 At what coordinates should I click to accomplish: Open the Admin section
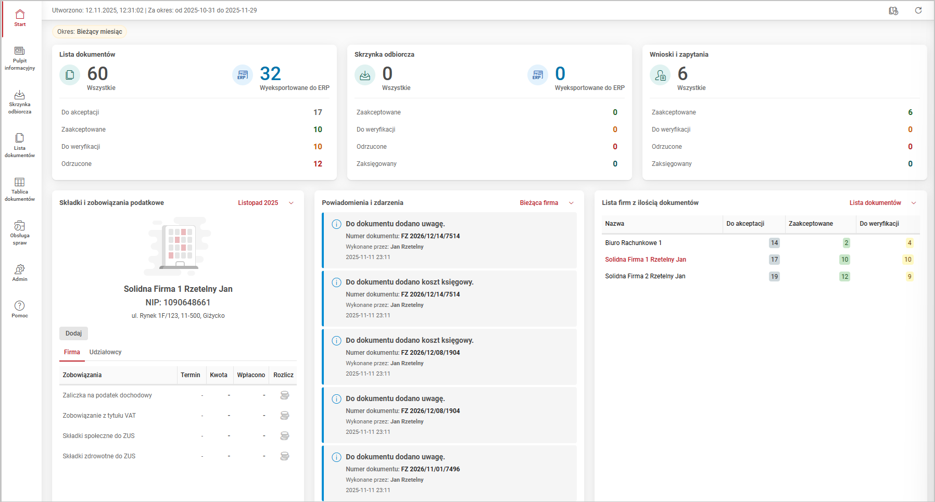(20, 272)
